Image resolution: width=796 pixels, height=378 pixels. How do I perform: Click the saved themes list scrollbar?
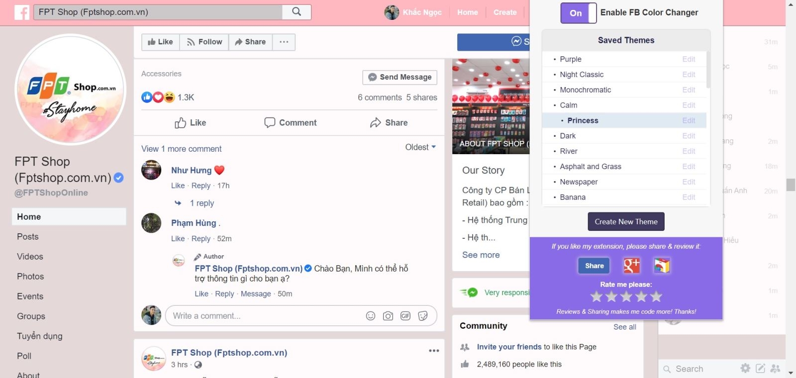tap(708, 70)
